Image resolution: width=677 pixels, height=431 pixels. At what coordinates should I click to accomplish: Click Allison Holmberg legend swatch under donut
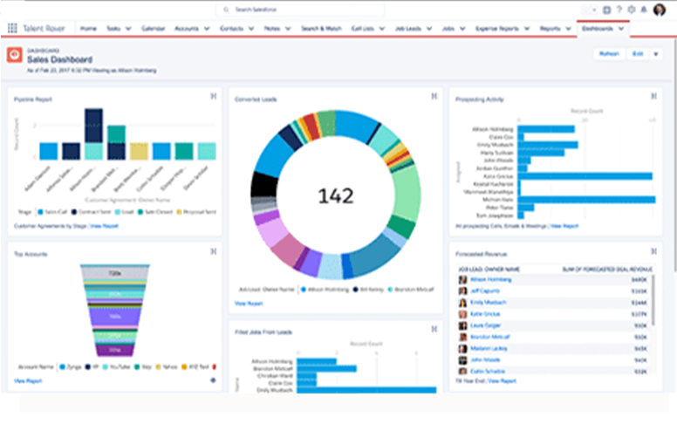[304, 290]
